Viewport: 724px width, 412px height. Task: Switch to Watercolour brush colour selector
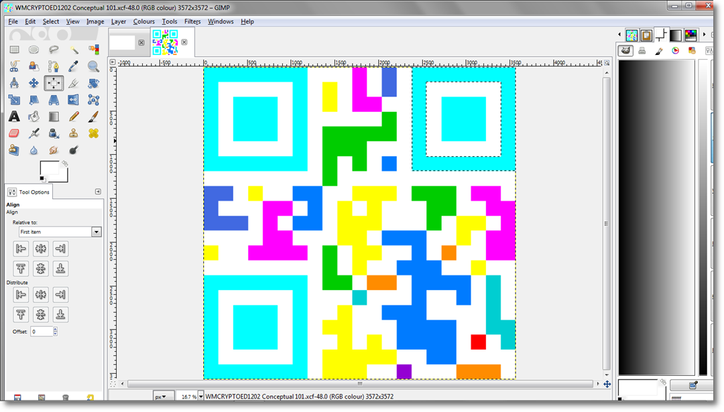[x=659, y=51]
